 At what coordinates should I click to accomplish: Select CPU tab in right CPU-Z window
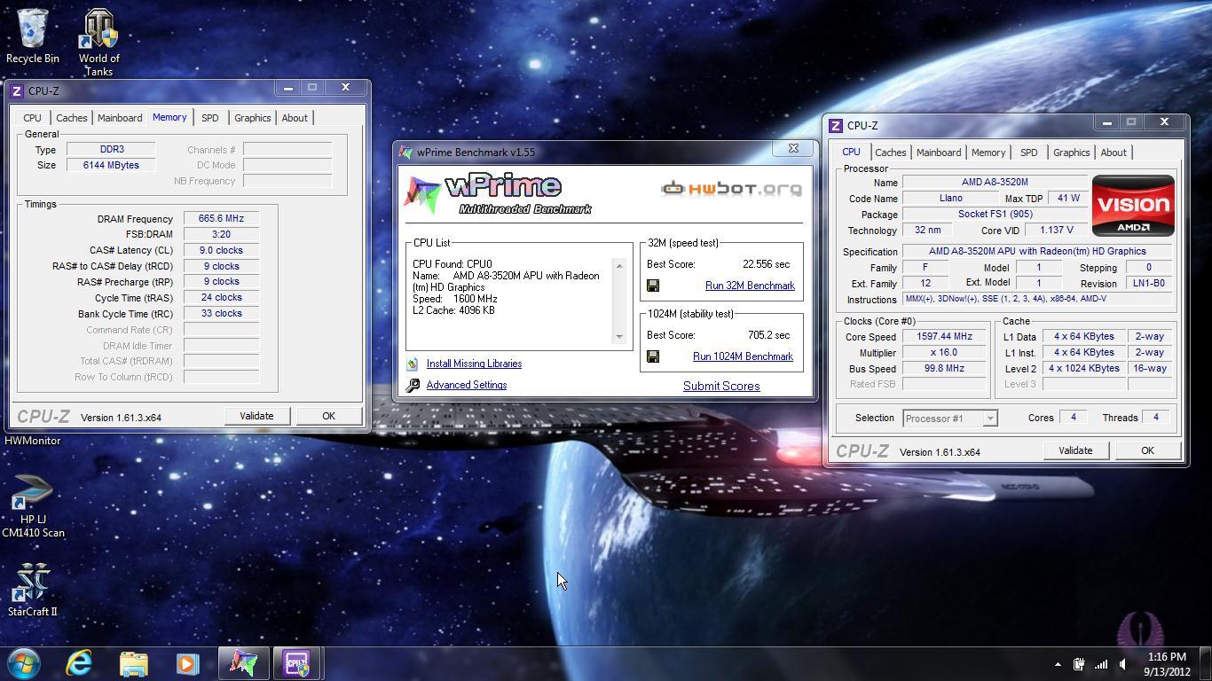pyautogui.click(x=851, y=152)
